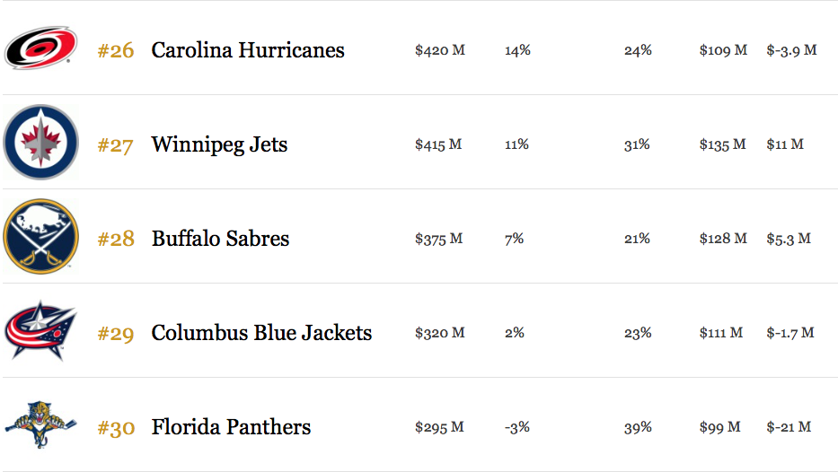Select rank #29 label
The image size is (838, 472).
tap(116, 334)
